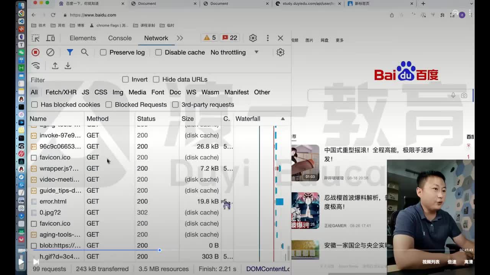Open a new browser tab
This screenshot has width=490, height=275.
tap(423, 3)
